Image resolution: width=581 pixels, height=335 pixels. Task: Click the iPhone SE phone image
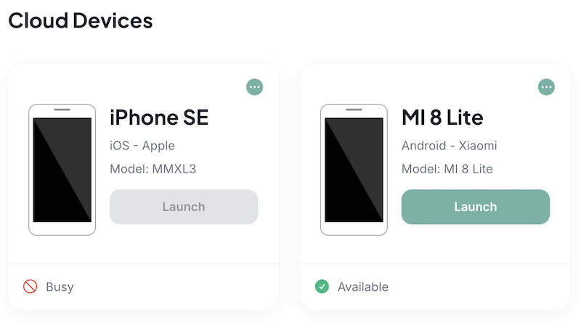pos(62,170)
